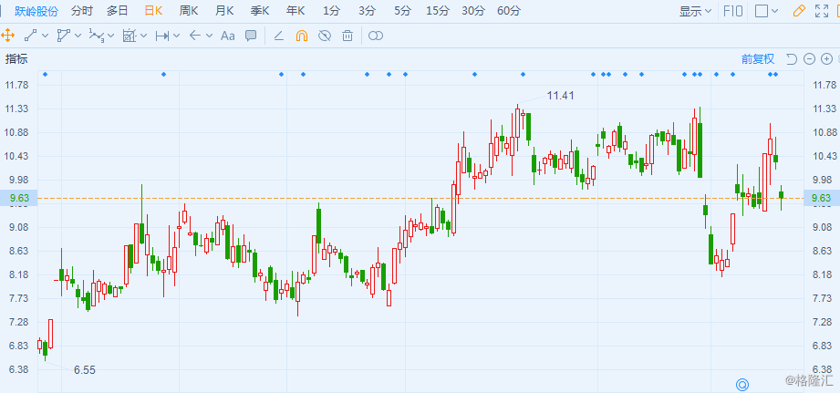Click the 6.55 low price label

(85, 370)
